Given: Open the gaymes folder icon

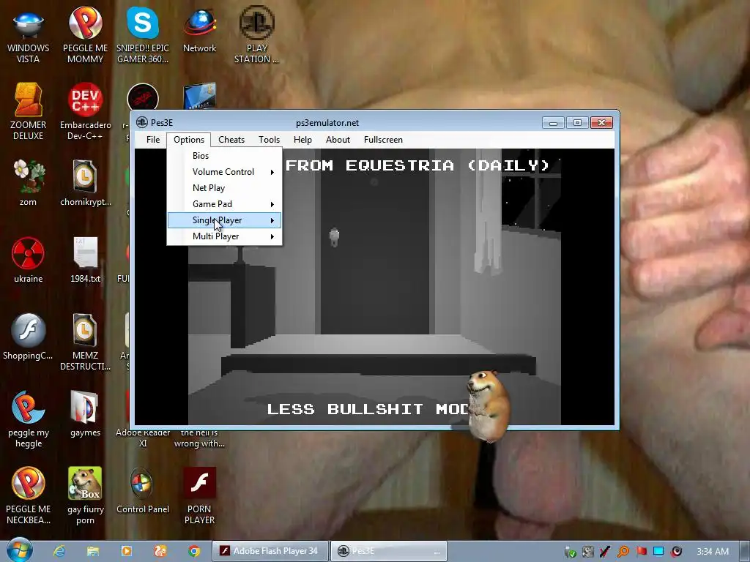Looking at the screenshot, I should tap(85, 414).
